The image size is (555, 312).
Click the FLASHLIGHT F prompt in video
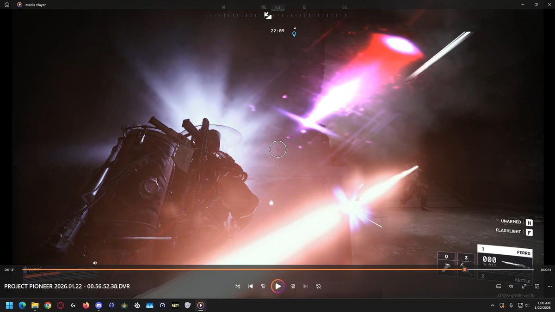pyautogui.click(x=514, y=232)
